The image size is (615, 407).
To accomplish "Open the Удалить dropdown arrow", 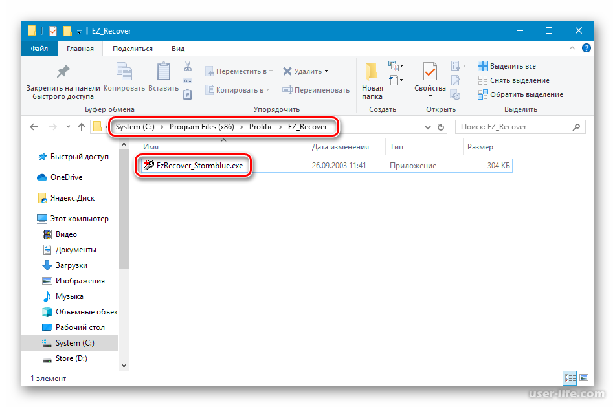I will pyautogui.click(x=327, y=71).
